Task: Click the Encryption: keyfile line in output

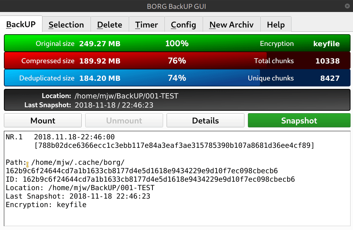Action: (46, 205)
